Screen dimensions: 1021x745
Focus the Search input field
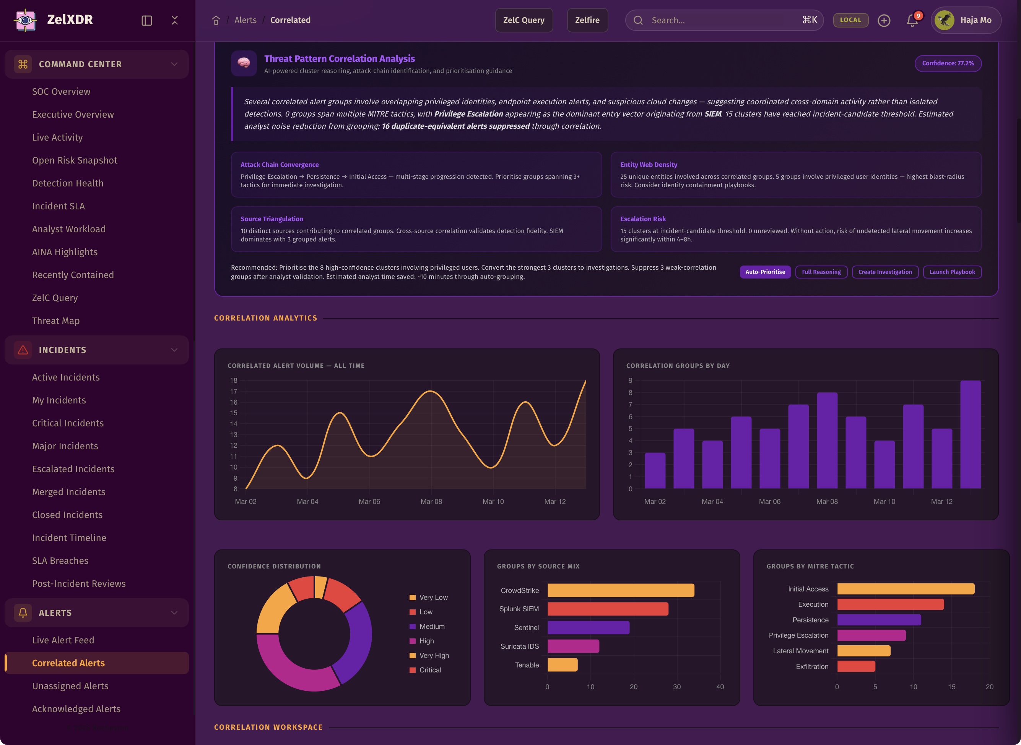[x=722, y=20]
